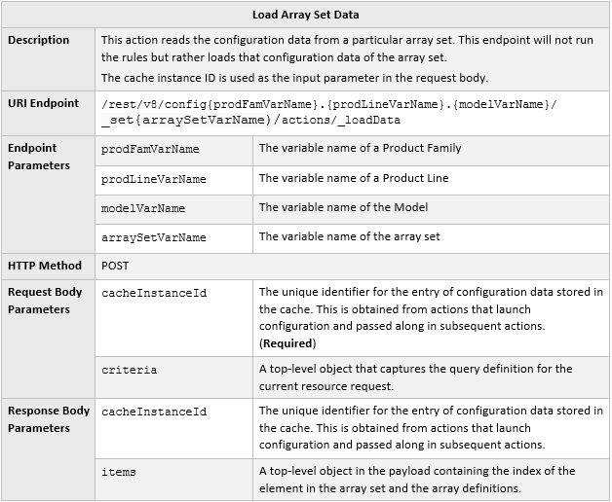Click the Load Array Set Data table title
Screen dimensions: 612x502
[x=307, y=14]
